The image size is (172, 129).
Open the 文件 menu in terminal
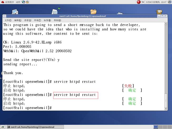(8, 20)
